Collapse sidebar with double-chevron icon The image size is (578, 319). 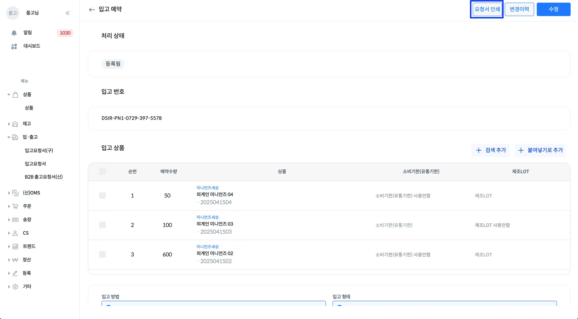point(68,13)
